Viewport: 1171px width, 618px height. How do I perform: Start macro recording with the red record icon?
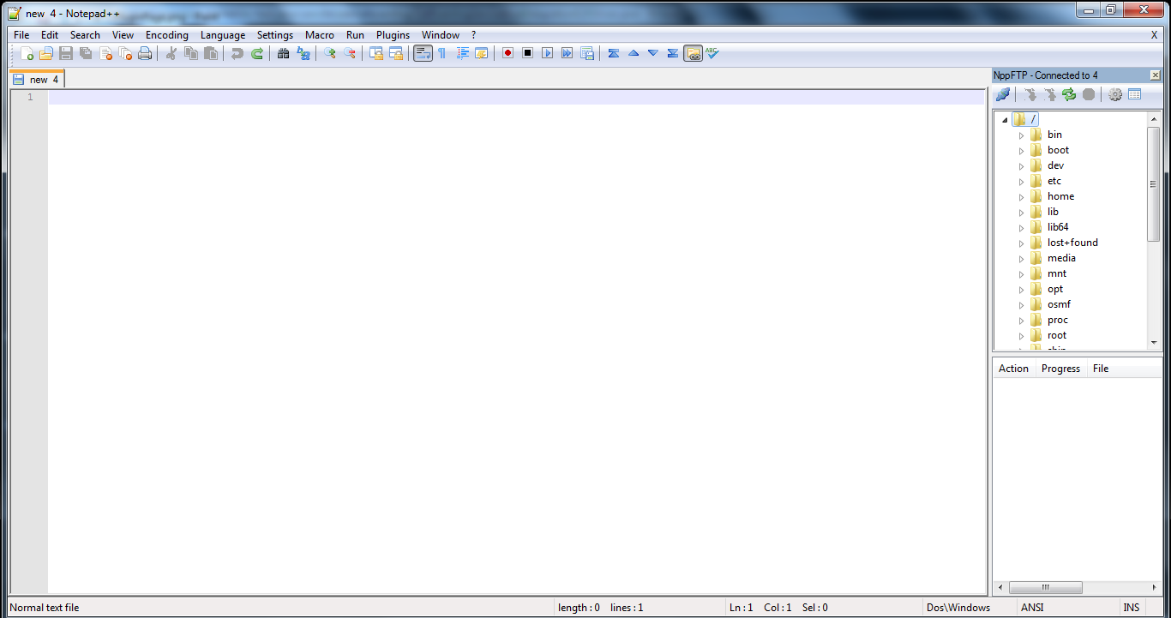coord(507,52)
